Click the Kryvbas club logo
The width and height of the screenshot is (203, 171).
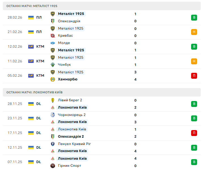(53, 36)
